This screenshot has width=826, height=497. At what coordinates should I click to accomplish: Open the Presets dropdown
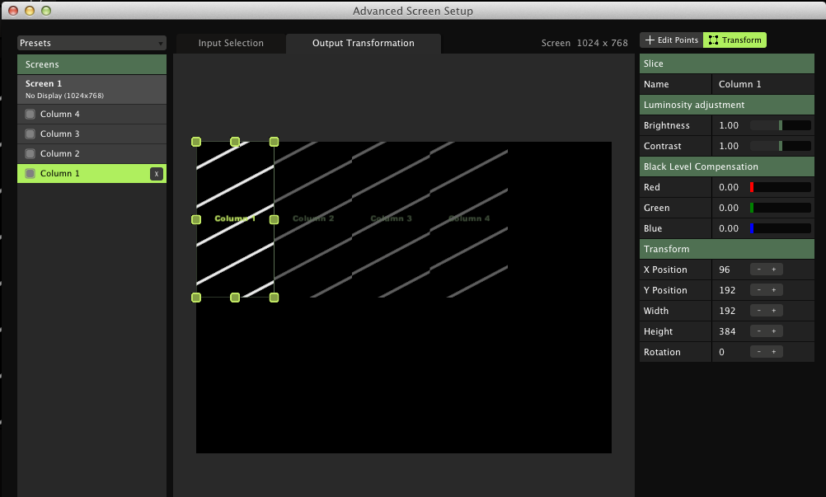(x=92, y=43)
